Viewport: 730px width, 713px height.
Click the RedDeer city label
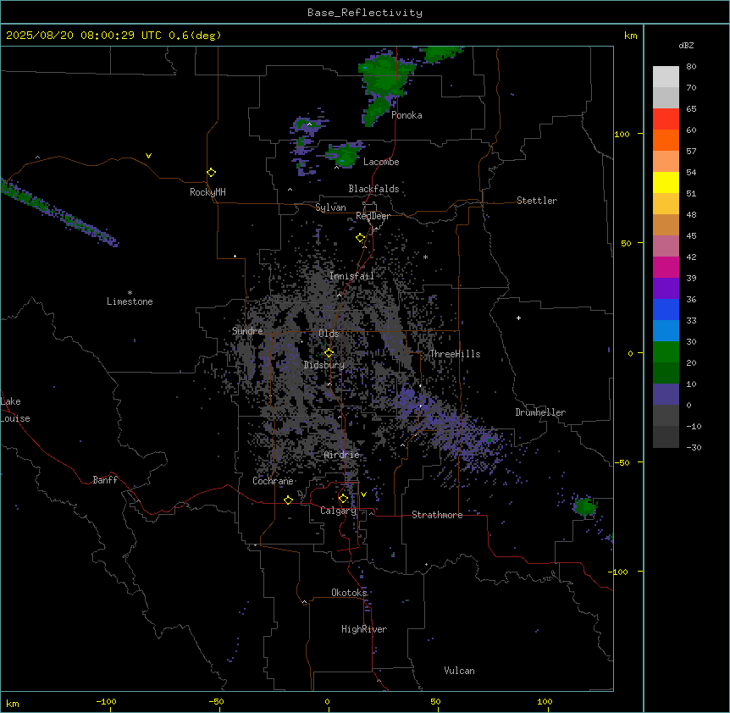coord(373,216)
